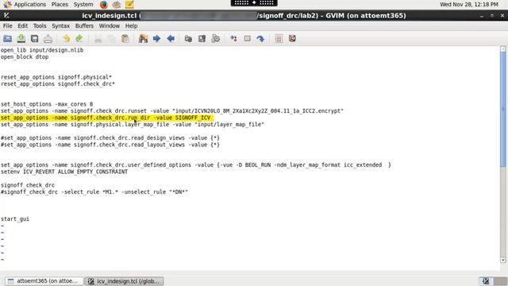Click the Find Help toolbar icon
Screen dimensions: 508x286
pos(292,39)
